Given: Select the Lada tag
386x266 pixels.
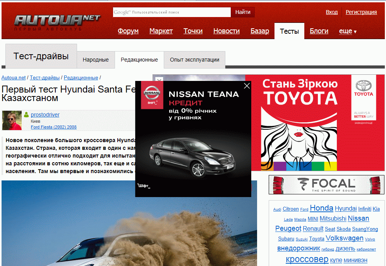Looking at the screenshot, I should click(x=288, y=220).
